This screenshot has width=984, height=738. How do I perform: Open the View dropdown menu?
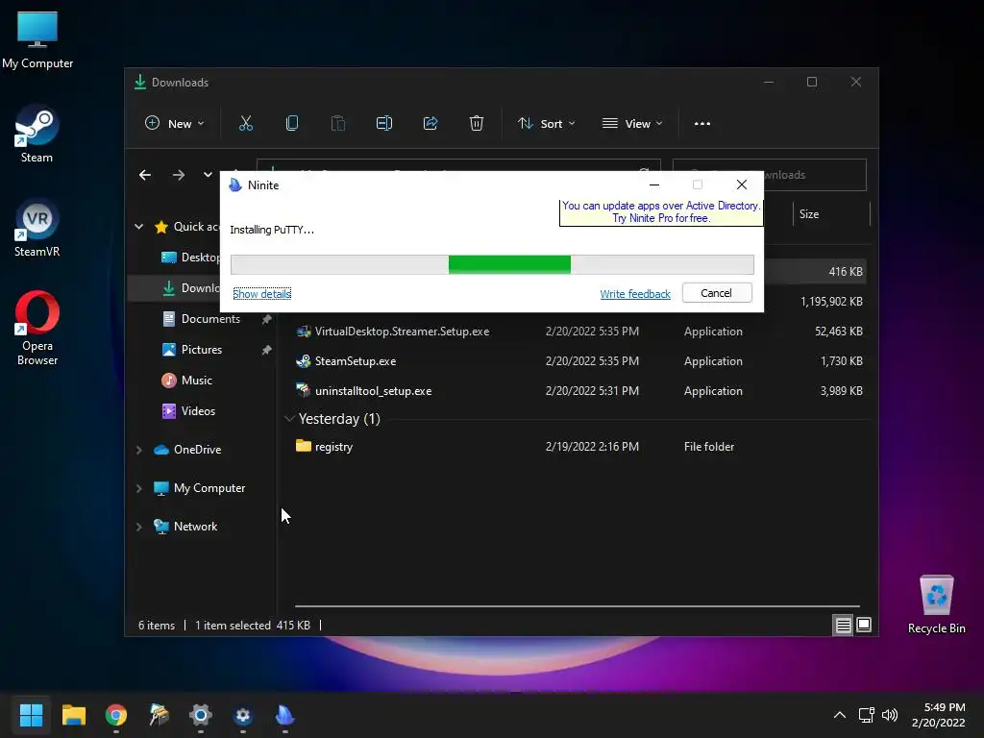632,124
